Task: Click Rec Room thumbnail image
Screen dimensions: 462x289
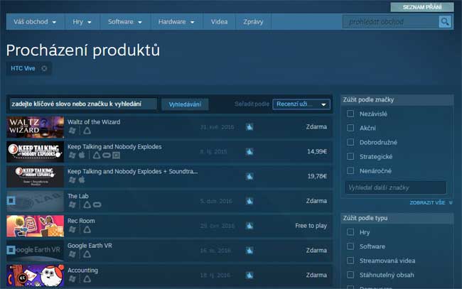Action: click(36, 226)
